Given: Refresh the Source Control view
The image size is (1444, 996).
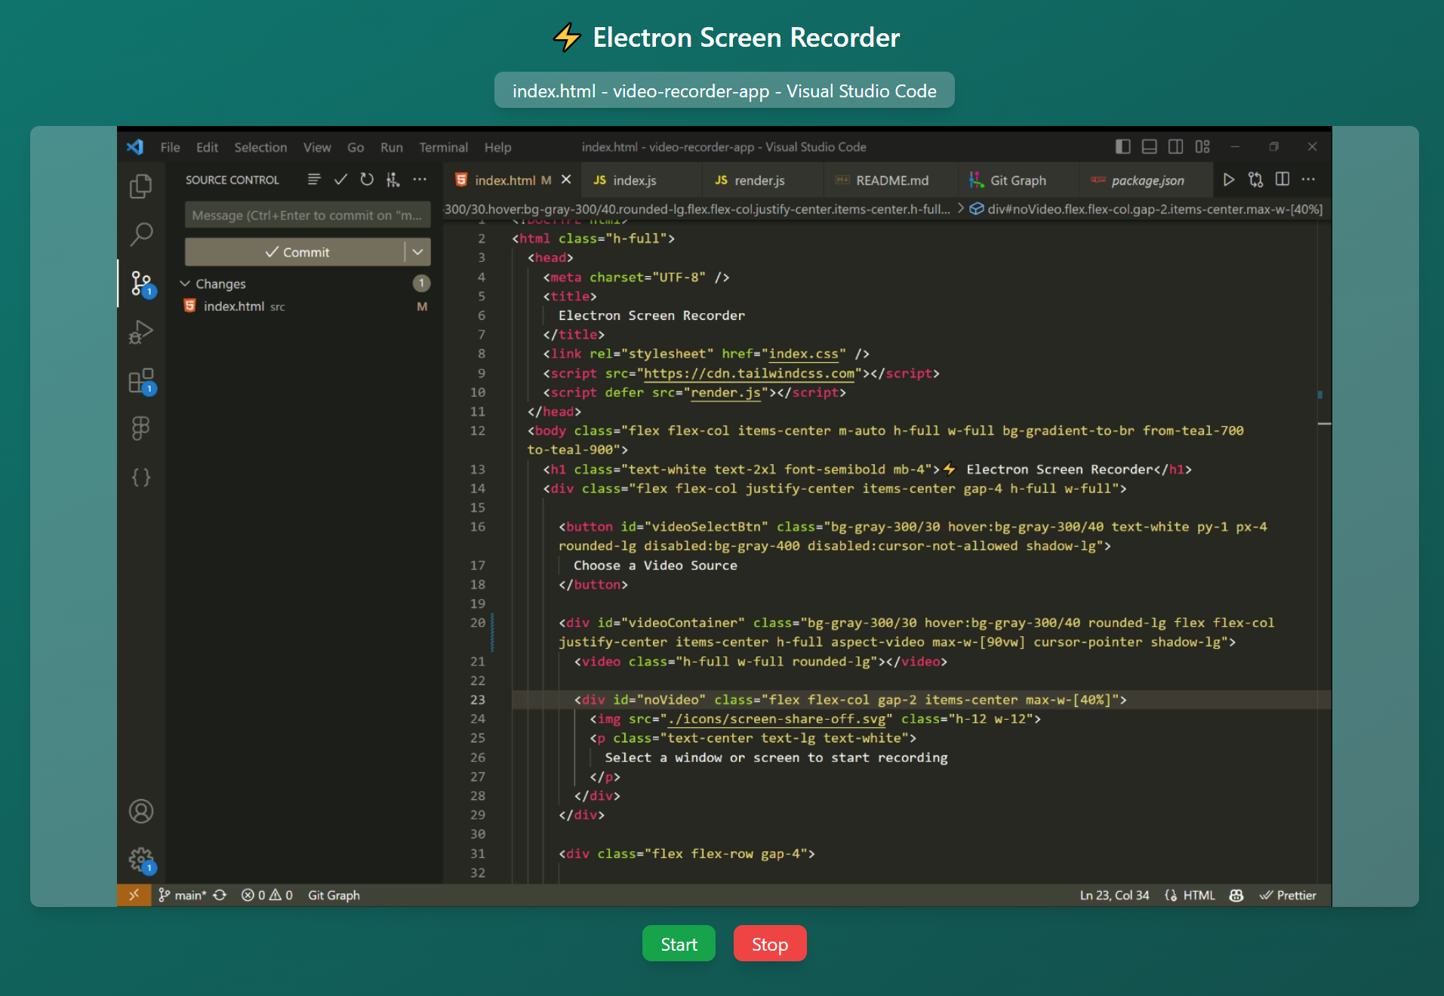Looking at the screenshot, I should coord(367,180).
